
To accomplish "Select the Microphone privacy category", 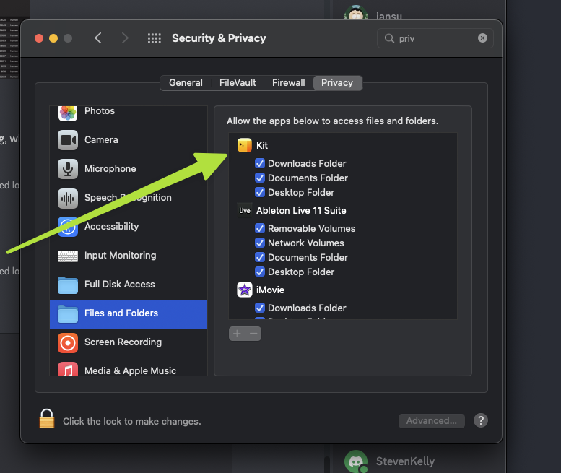I will point(129,168).
